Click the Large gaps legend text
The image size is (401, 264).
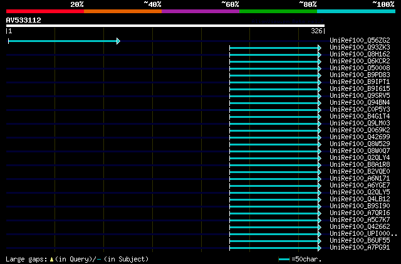click(x=26, y=259)
